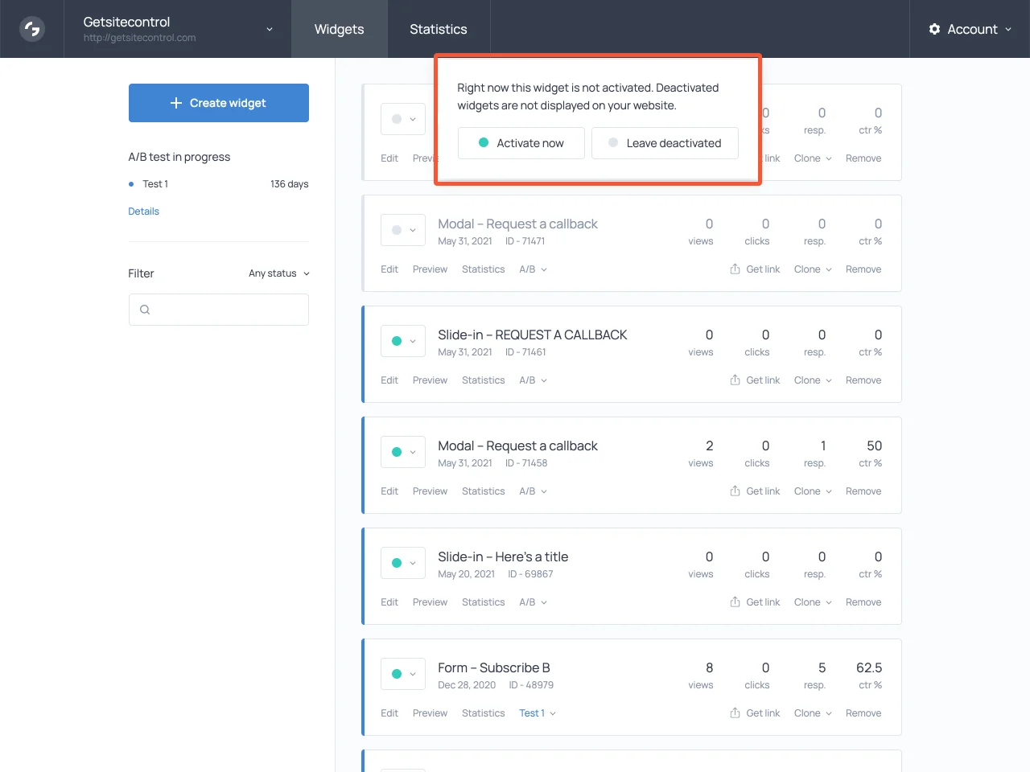Preview Slide-in REQUEST A CALLBACK widget

tap(430, 380)
